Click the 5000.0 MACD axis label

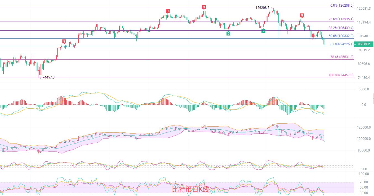tap(364, 89)
